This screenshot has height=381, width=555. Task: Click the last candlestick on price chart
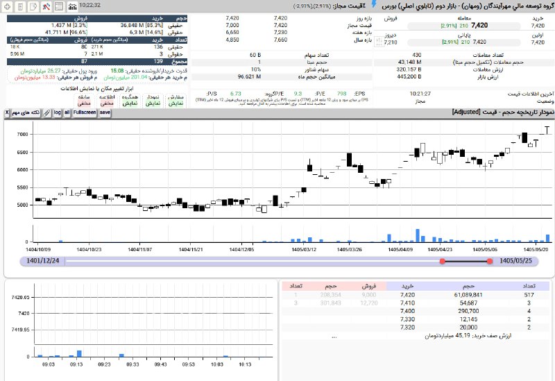(547, 130)
